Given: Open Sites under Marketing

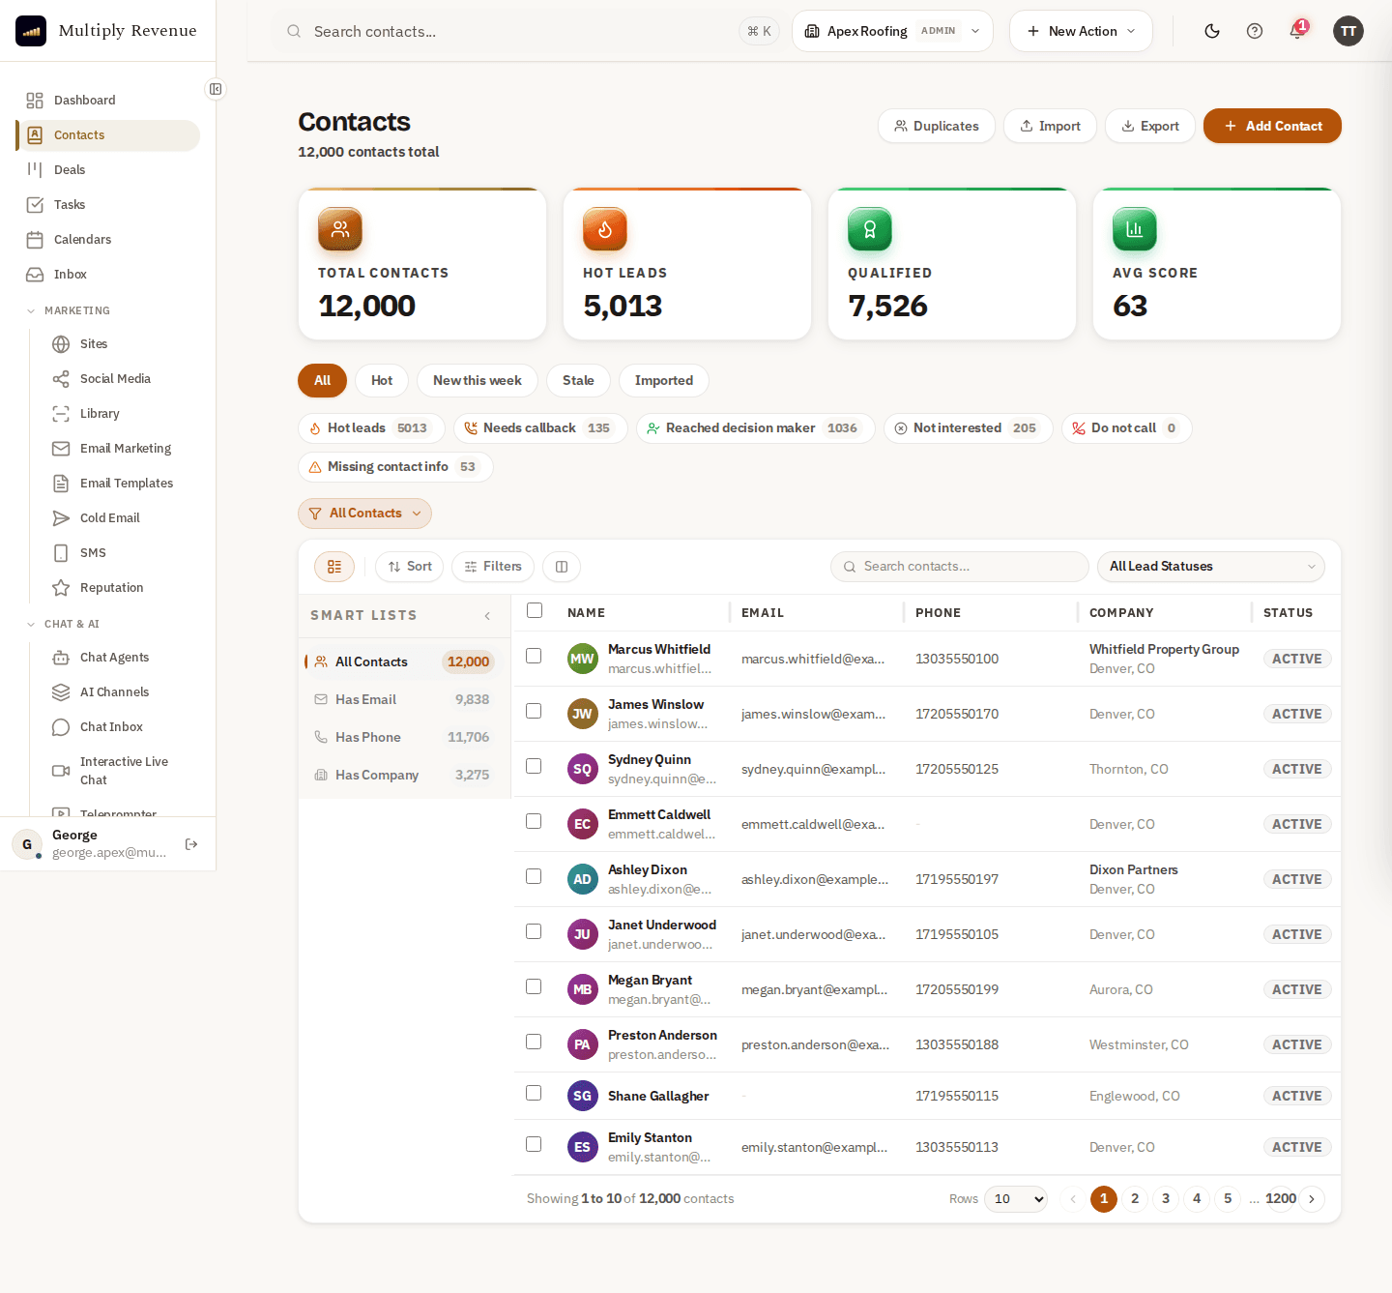Looking at the screenshot, I should [x=121, y=344].
